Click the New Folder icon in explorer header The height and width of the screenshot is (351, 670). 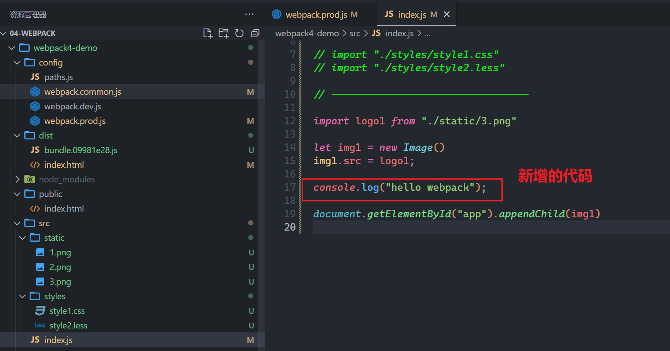tap(223, 33)
